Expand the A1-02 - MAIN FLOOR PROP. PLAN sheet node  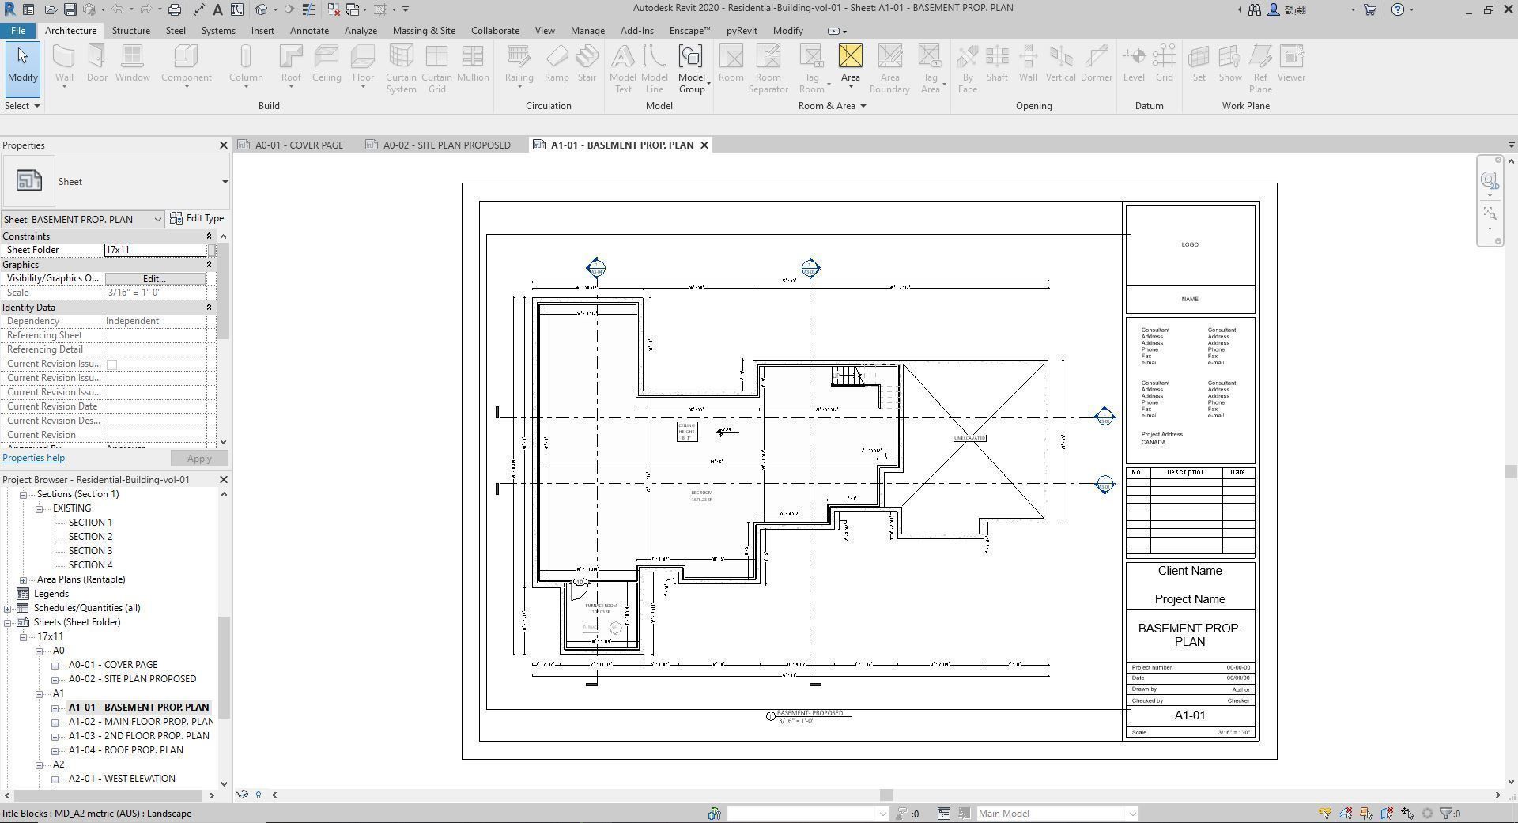coord(55,722)
